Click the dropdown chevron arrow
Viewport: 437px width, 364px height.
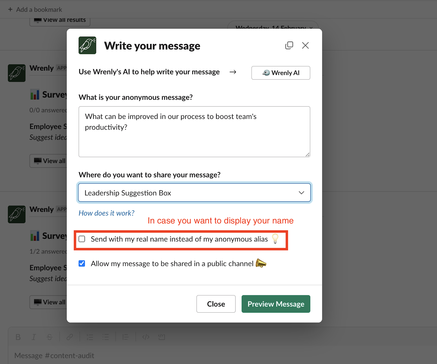tap(302, 193)
